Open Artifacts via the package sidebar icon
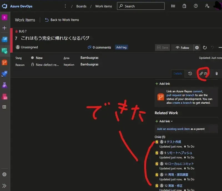This screenshot has width=222, height=191. (x=4, y=96)
